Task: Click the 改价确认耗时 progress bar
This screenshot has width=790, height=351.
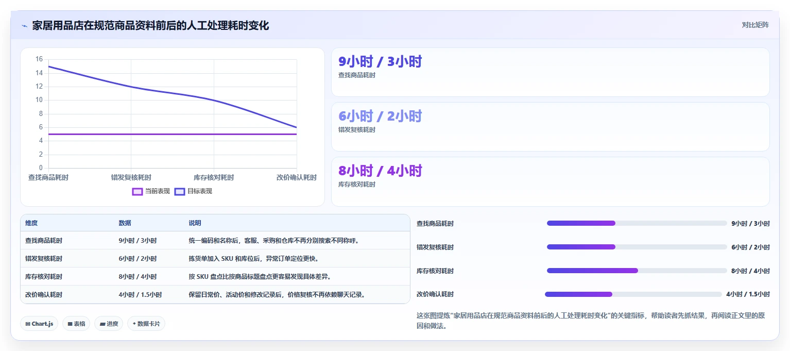Action: (x=633, y=294)
